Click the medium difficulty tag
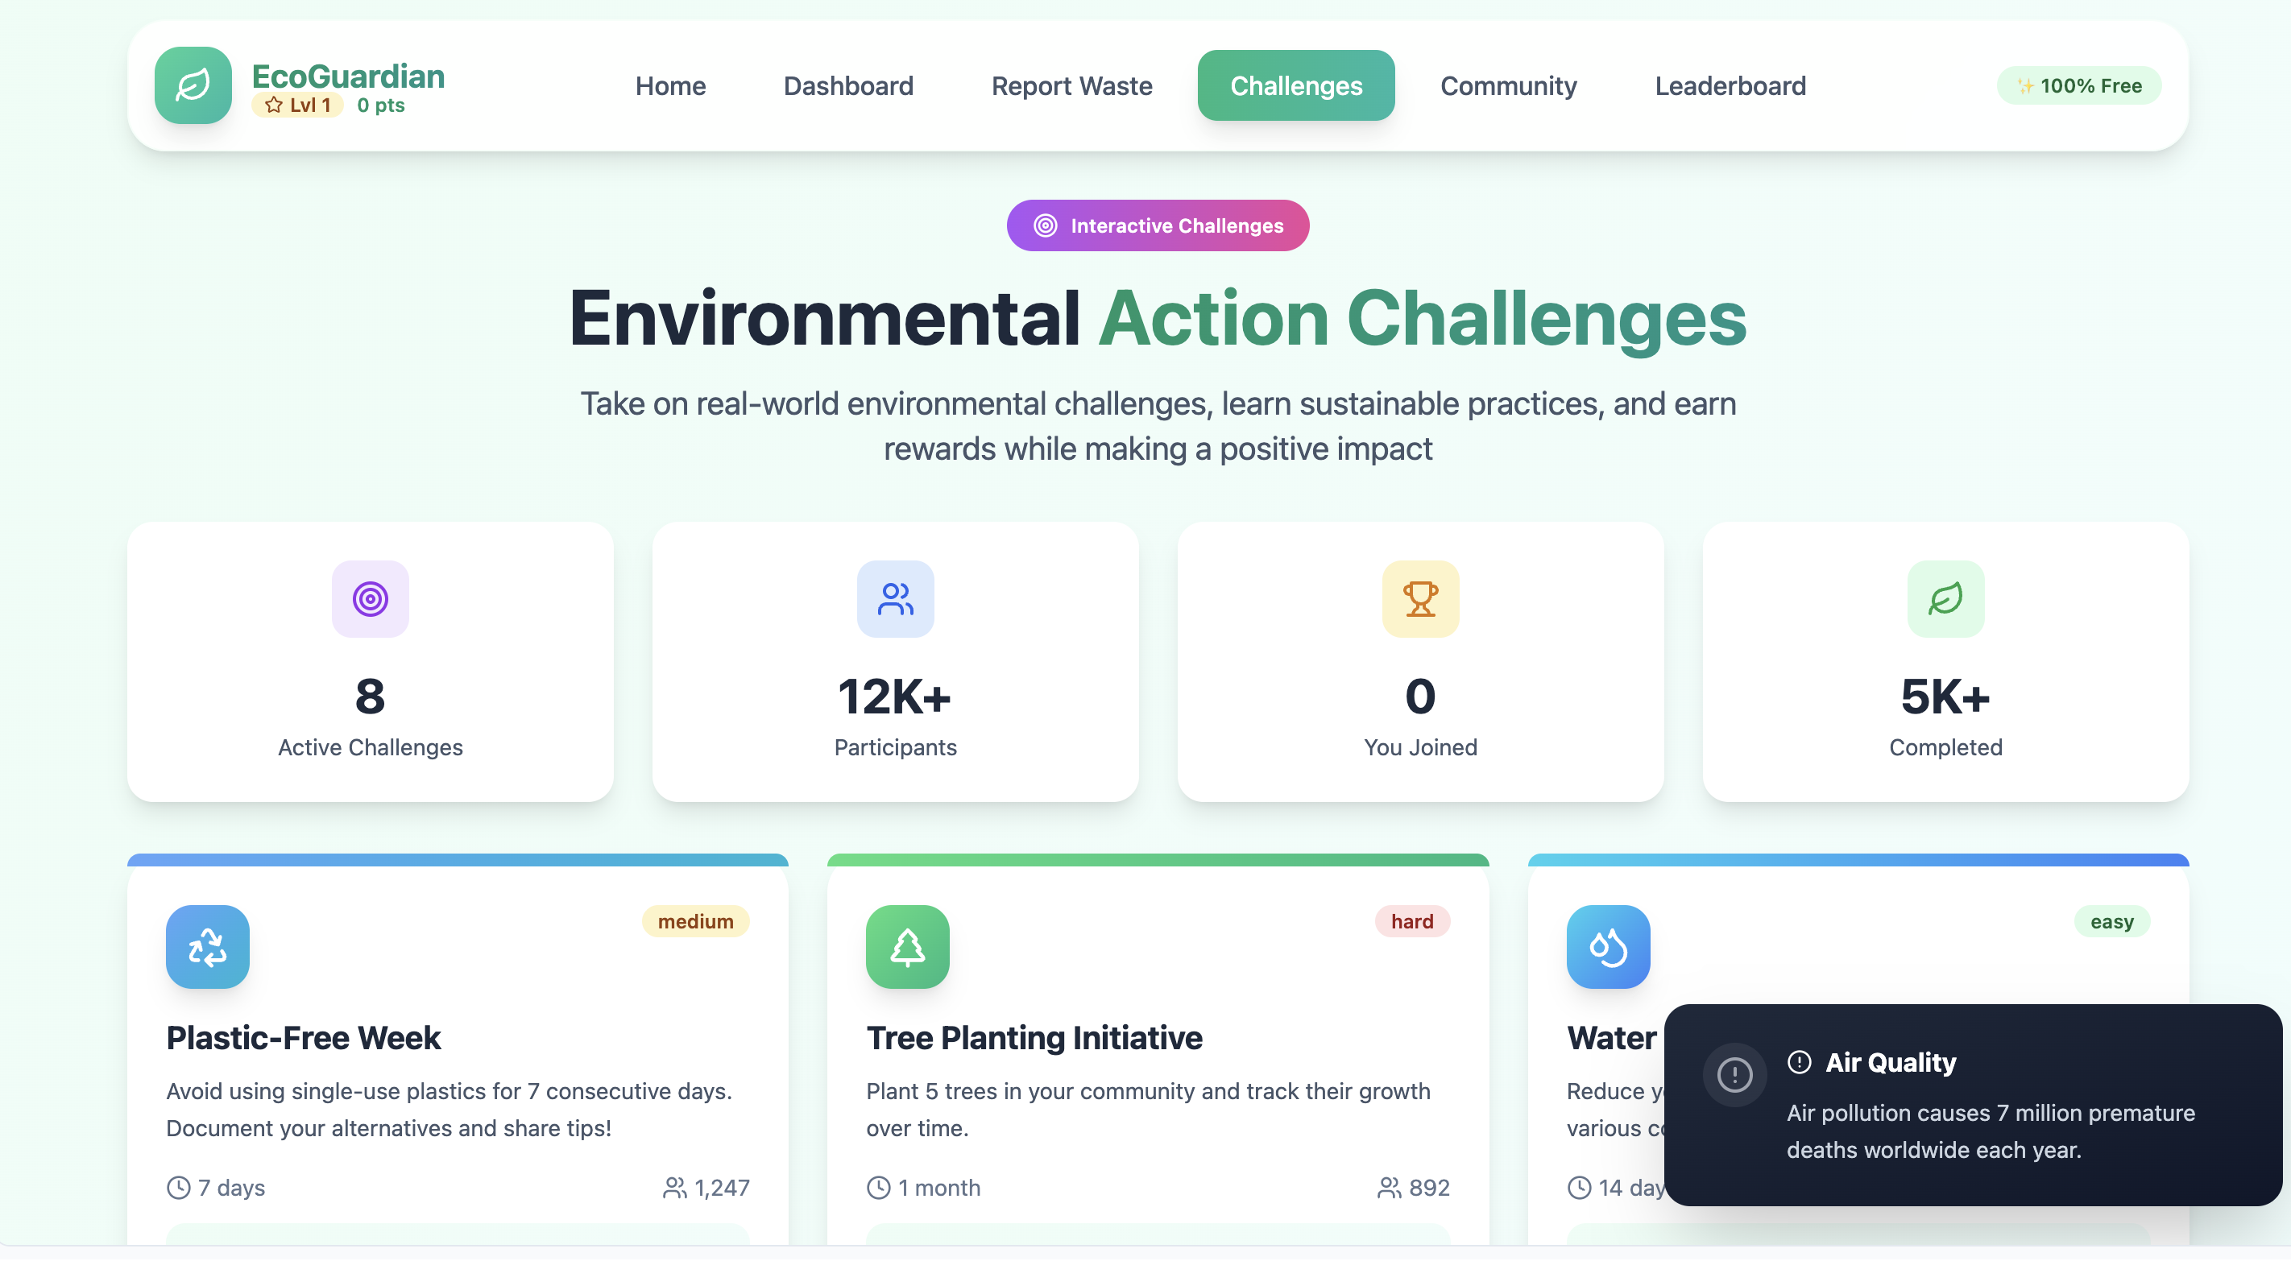The width and height of the screenshot is (2291, 1261). 695,921
